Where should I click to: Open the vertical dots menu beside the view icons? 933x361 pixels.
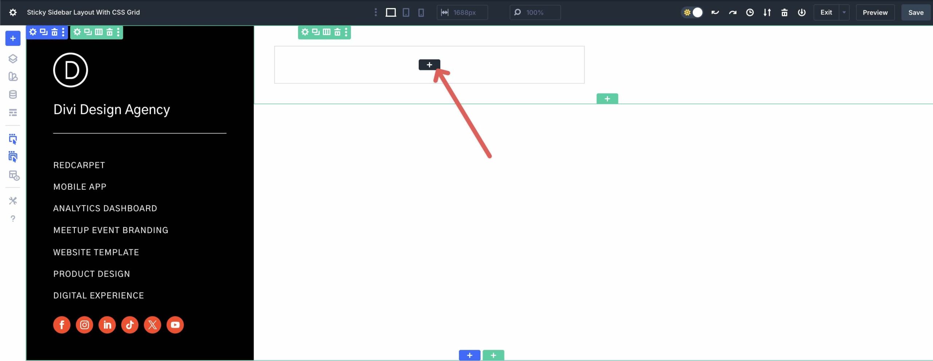[x=376, y=12]
